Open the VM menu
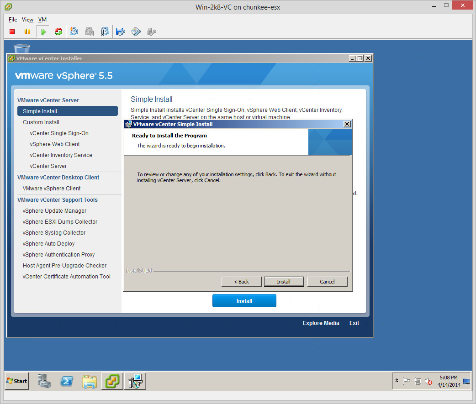This screenshot has height=404, width=476. point(42,20)
